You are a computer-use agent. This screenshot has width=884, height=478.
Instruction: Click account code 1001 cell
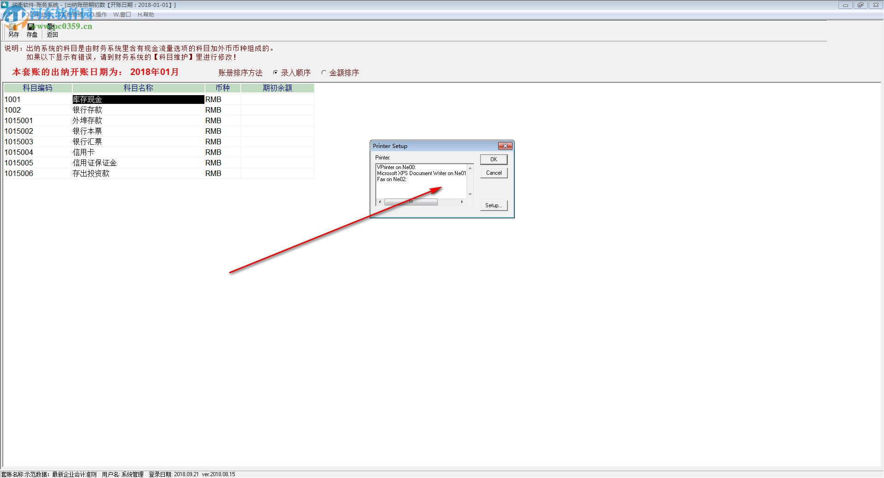(x=38, y=99)
